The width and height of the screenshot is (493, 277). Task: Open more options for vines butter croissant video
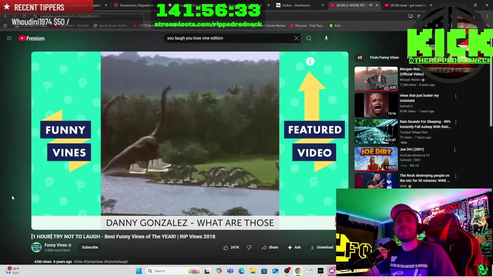tap(456, 96)
